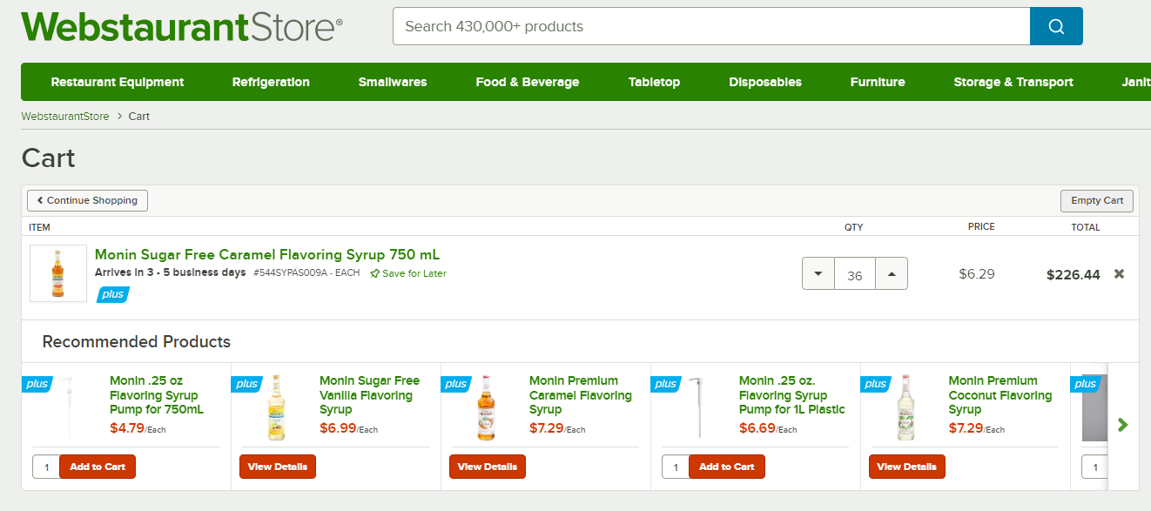Open Monin .25 oz. Pump for 1L Plastic link

(792, 395)
